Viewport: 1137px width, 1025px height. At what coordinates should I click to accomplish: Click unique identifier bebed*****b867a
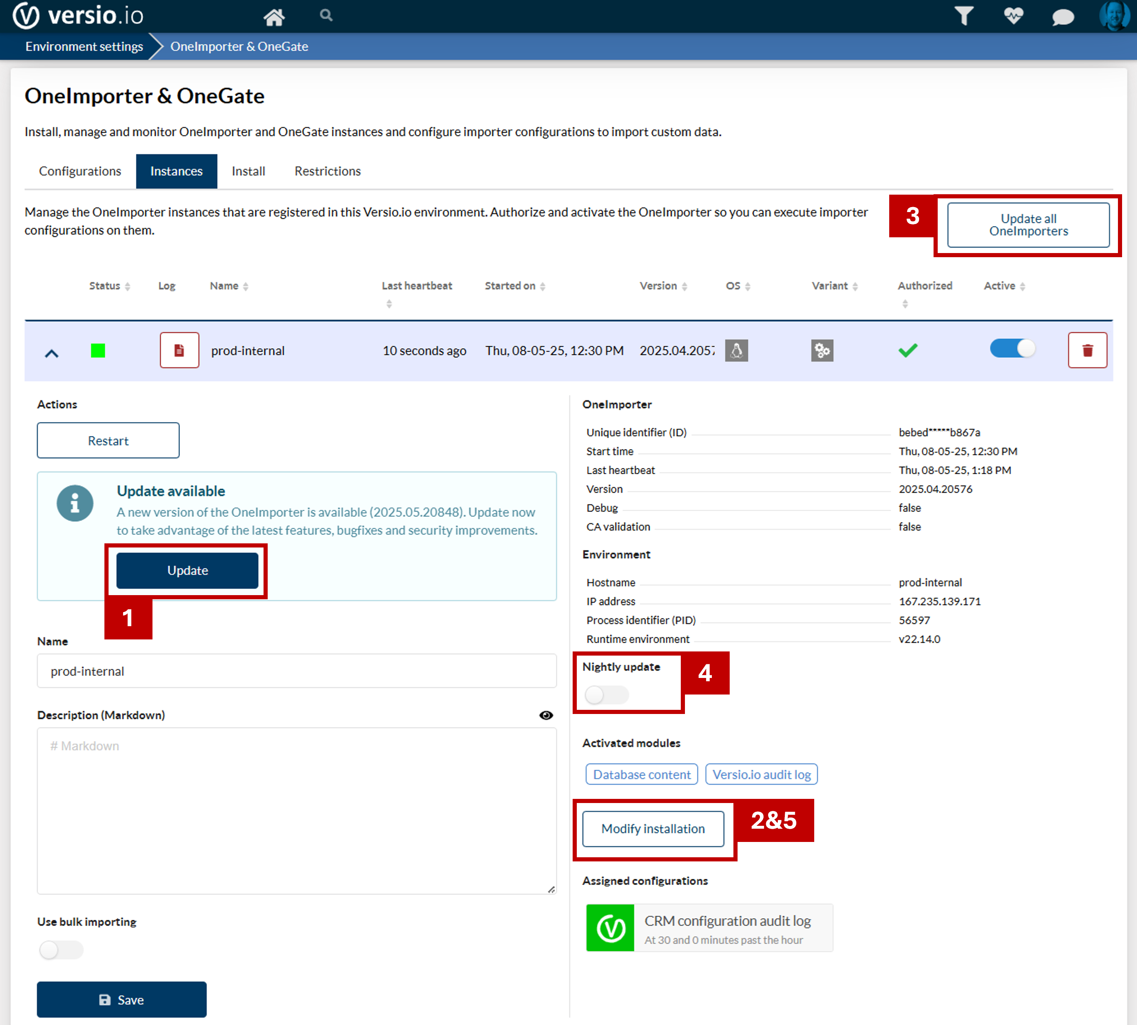(939, 432)
